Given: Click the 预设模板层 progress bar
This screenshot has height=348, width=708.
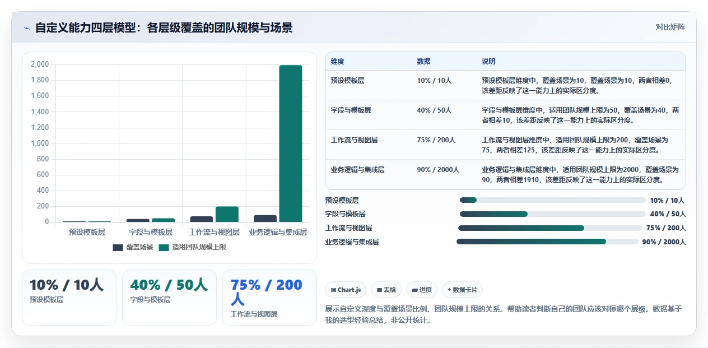Looking at the screenshot, I should click(552, 200).
